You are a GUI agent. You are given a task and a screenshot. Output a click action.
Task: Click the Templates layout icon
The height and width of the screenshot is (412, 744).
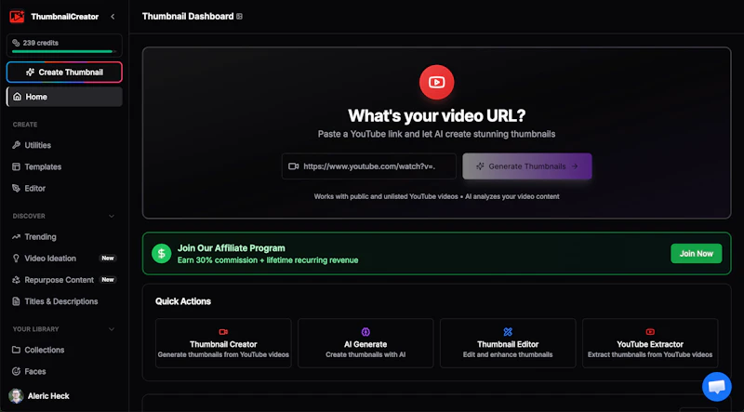pos(16,167)
